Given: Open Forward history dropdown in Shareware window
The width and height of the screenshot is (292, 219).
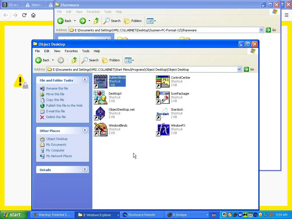Looking at the screenshot, I should (89, 21).
